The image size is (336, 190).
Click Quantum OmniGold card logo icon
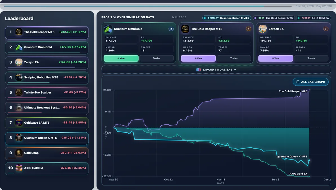click(x=108, y=29)
